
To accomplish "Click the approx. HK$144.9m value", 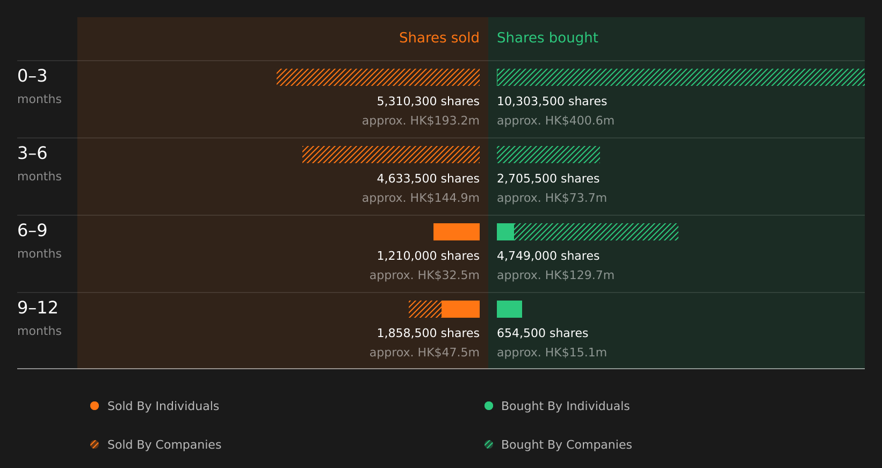I will 421,198.
